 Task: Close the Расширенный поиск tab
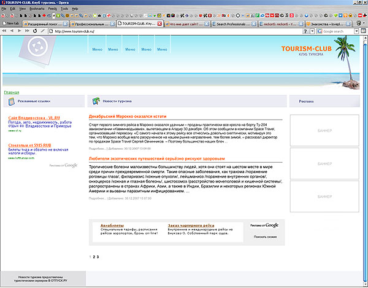tap(65, 24)
